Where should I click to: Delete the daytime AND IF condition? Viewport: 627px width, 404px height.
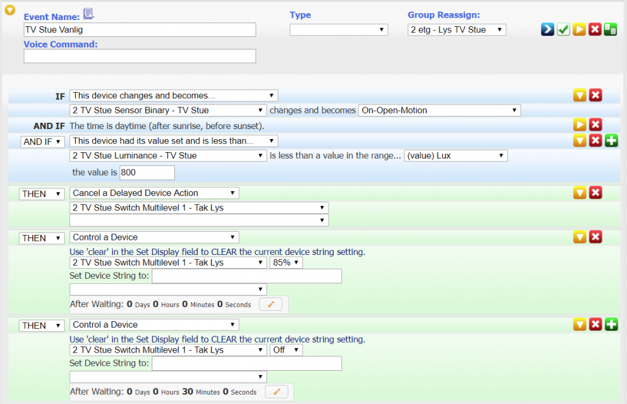click(596, 125)
